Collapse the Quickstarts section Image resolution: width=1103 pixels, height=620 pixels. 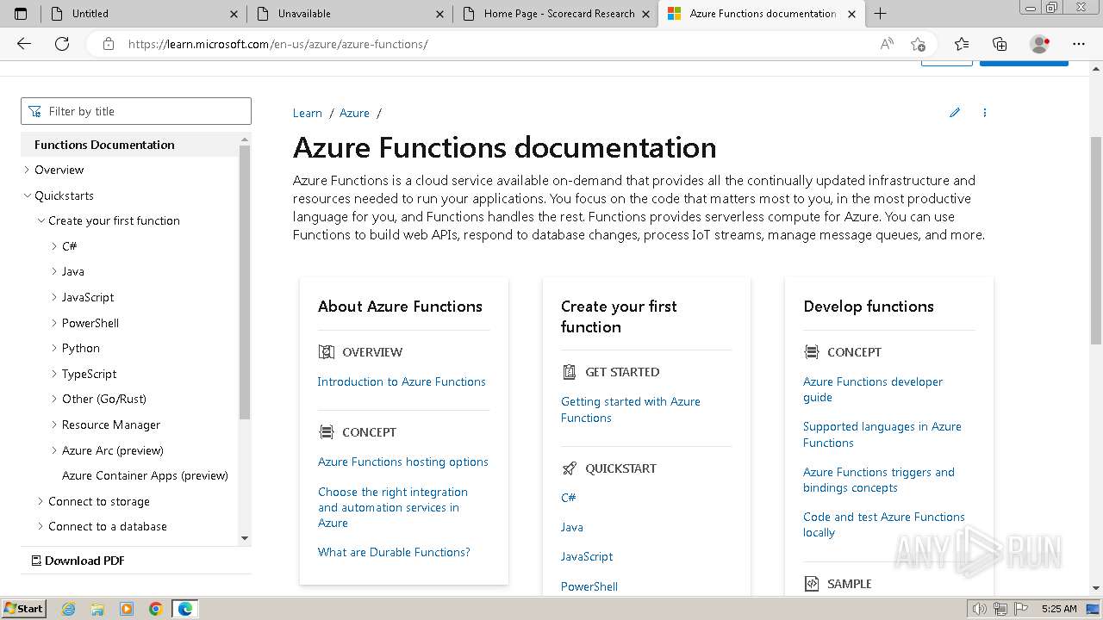click(28, 195)
